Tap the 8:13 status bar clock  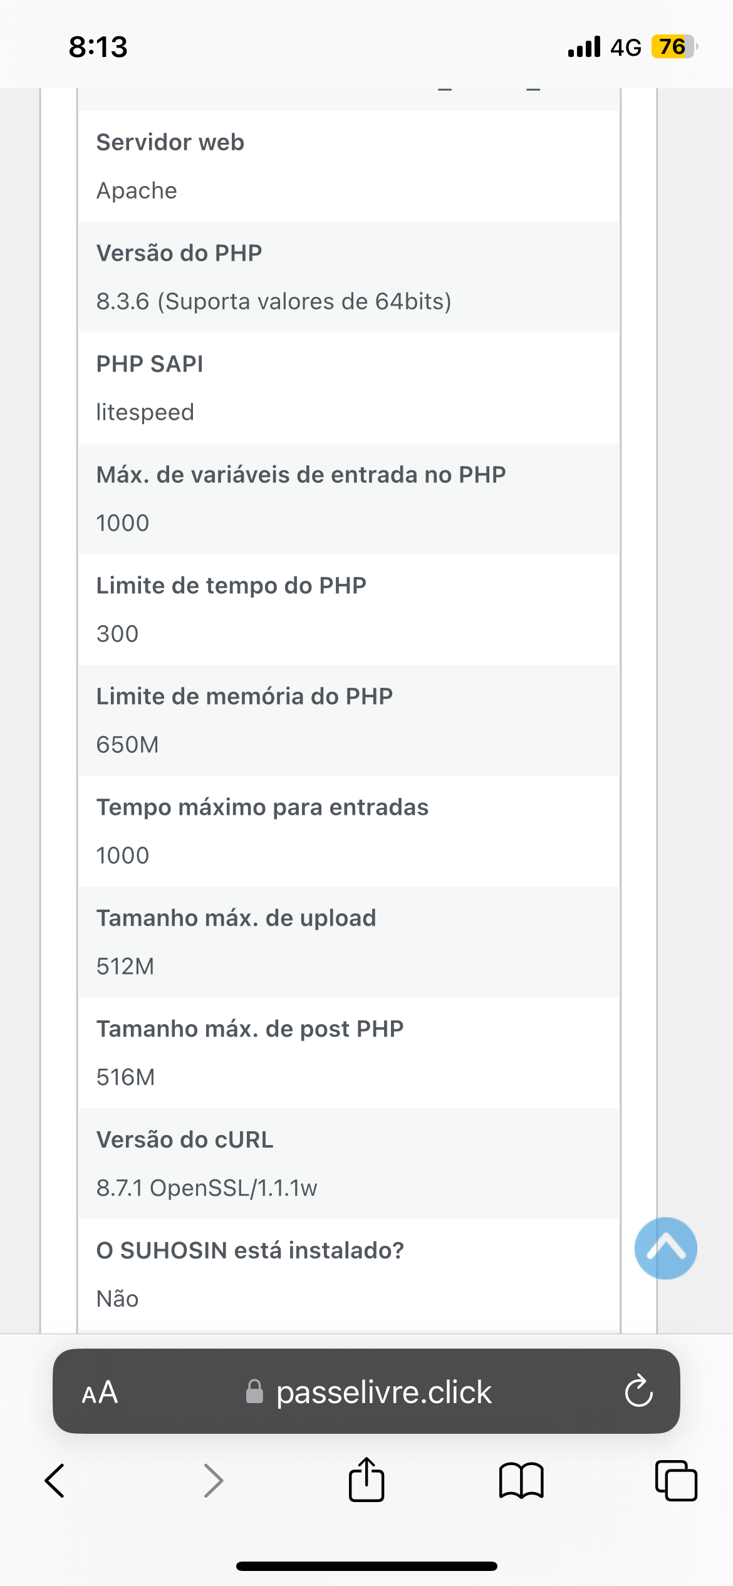(98, 47)
